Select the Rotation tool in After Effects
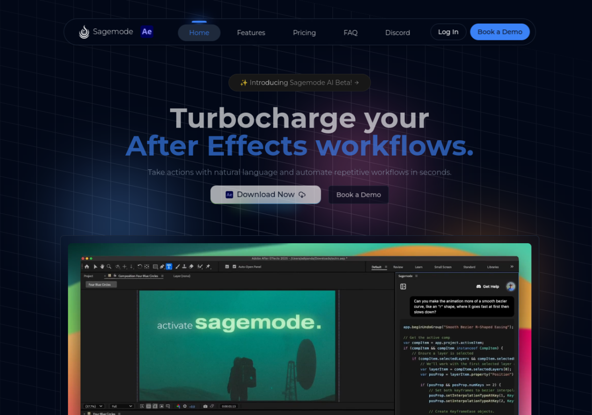The image size is (592, 415). click(140, 267)
